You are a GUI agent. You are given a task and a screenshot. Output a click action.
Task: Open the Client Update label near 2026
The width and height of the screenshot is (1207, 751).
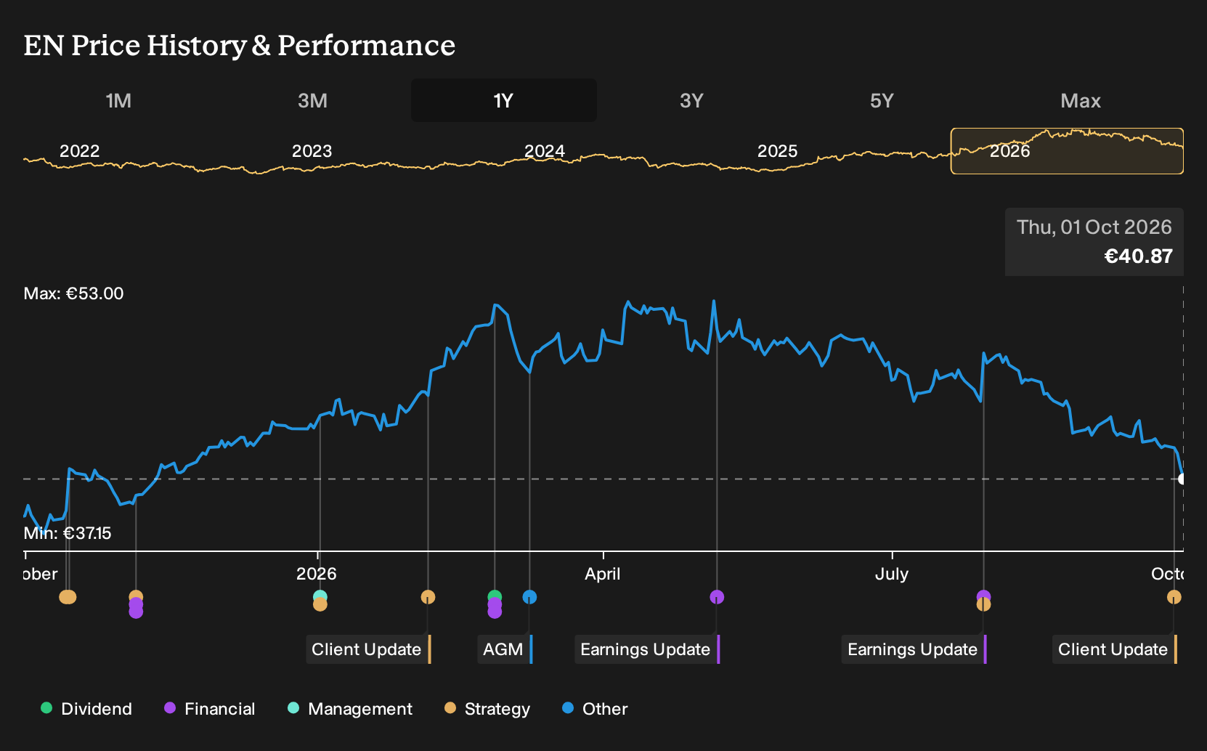click(x=368, y=649)
